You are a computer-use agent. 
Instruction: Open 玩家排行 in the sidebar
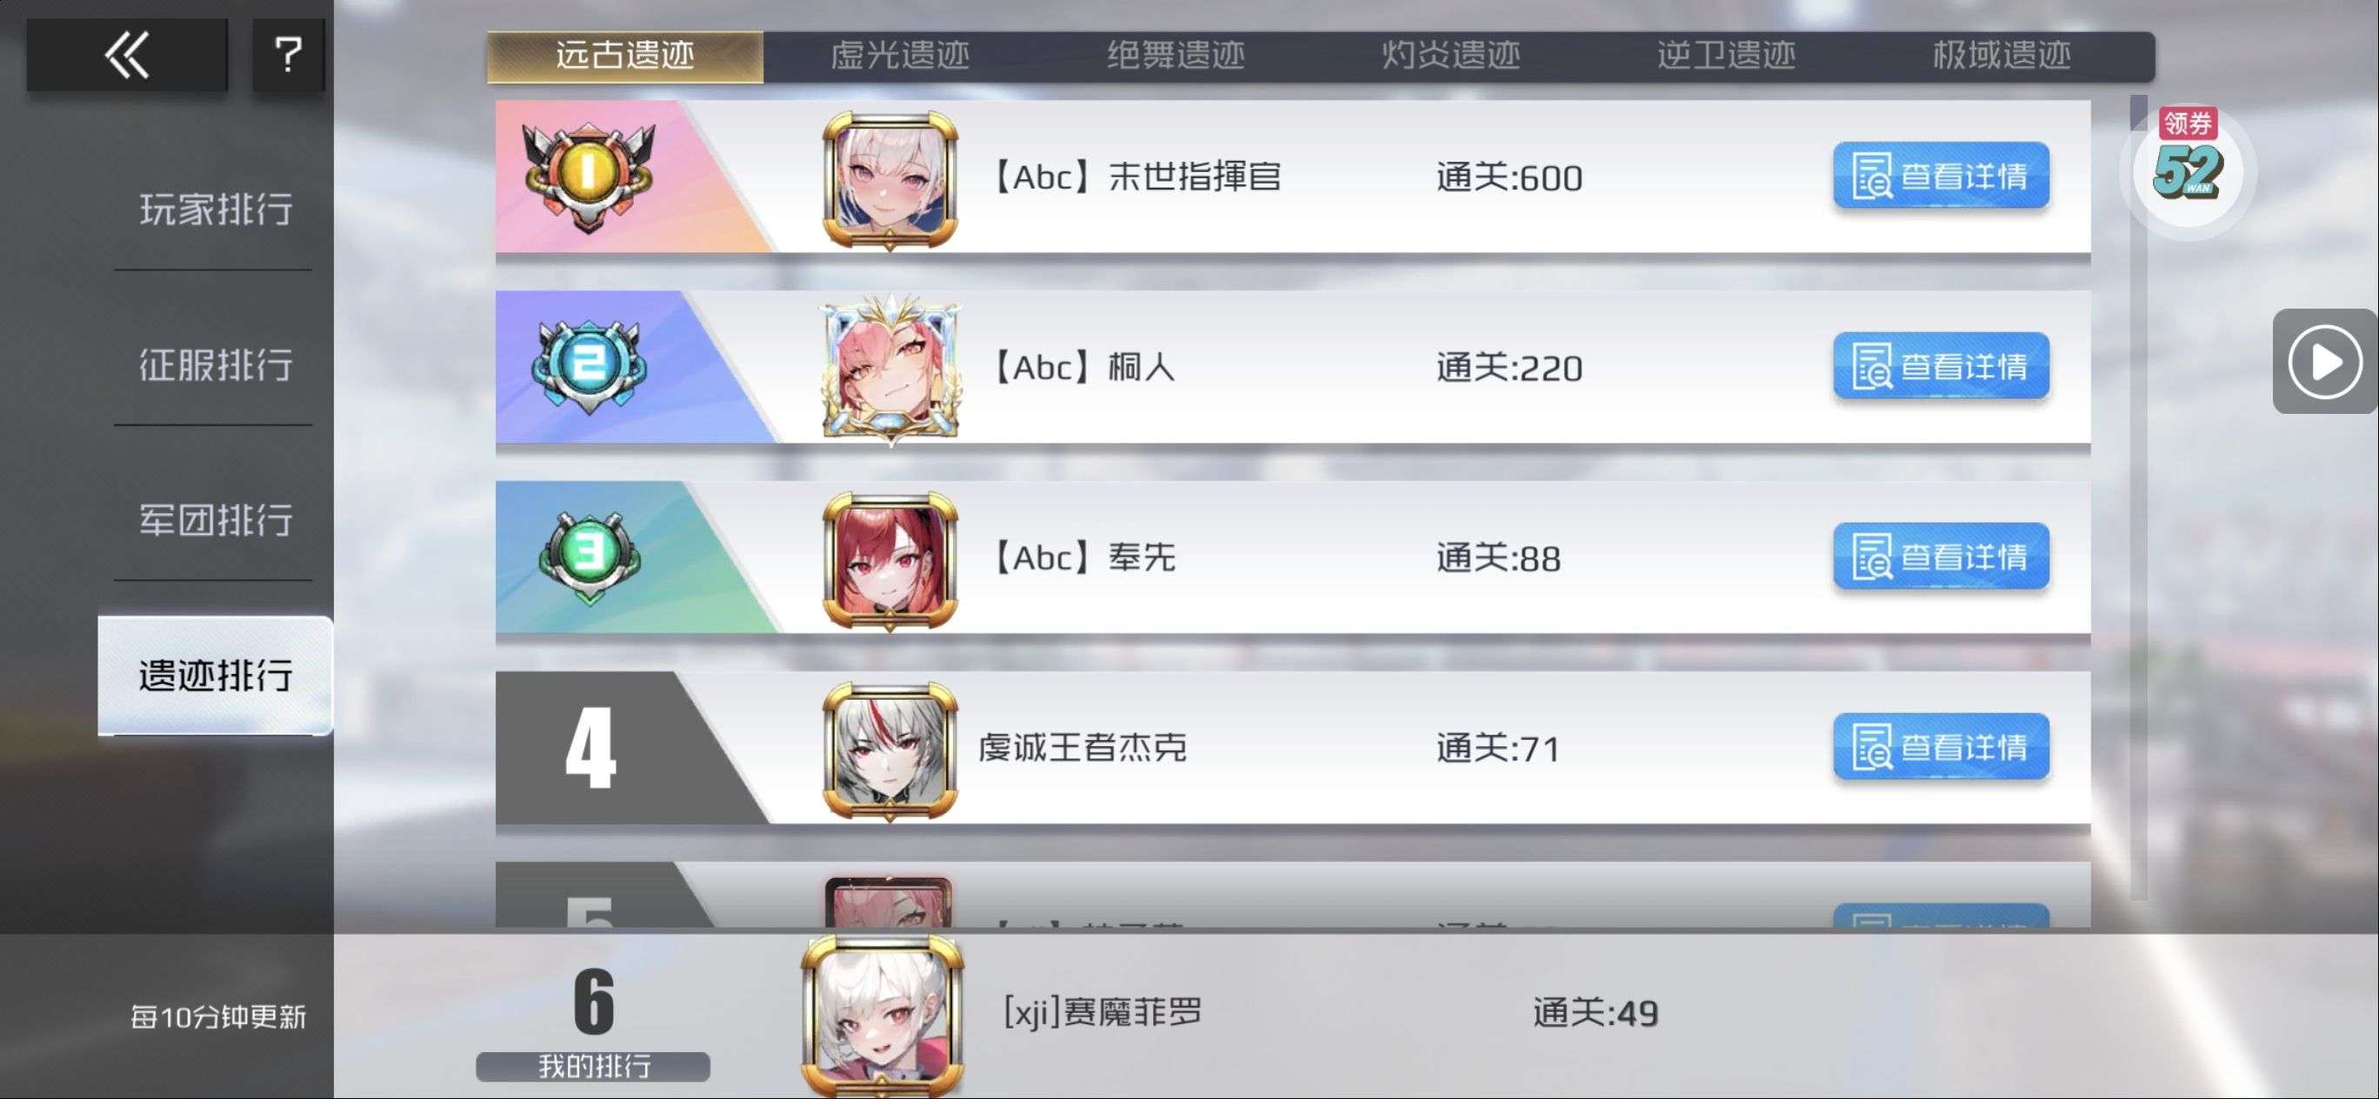click(215, 209)
